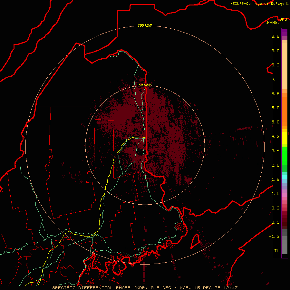Select the yellow color bar segment
The width and height of the screenshot is (290, 290).
285,138
